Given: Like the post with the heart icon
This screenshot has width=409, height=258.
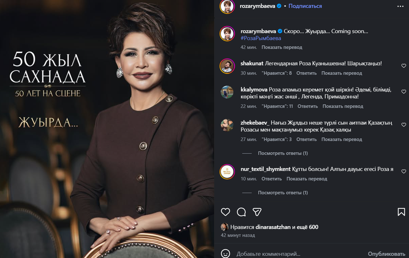Looking at the screenshot, I should [225, 212].
